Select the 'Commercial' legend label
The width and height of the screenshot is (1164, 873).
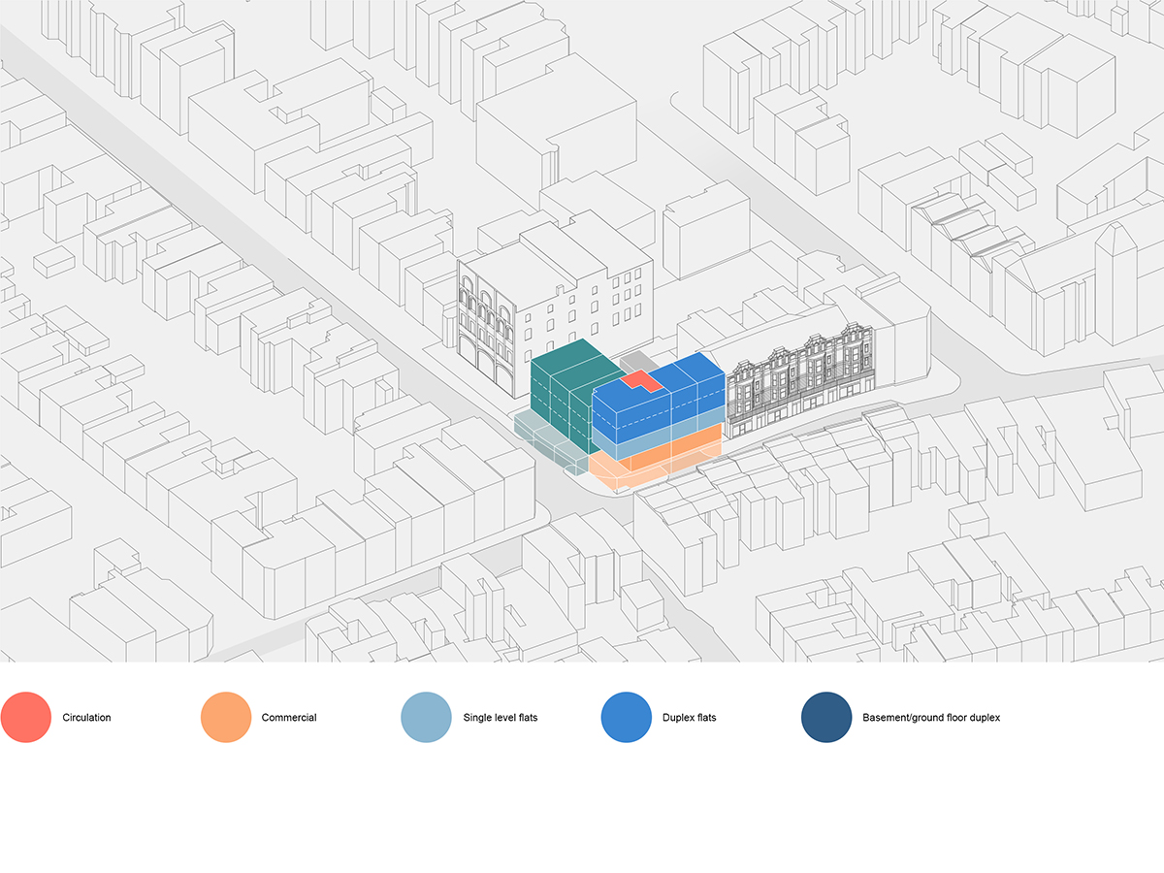point(289,718)
